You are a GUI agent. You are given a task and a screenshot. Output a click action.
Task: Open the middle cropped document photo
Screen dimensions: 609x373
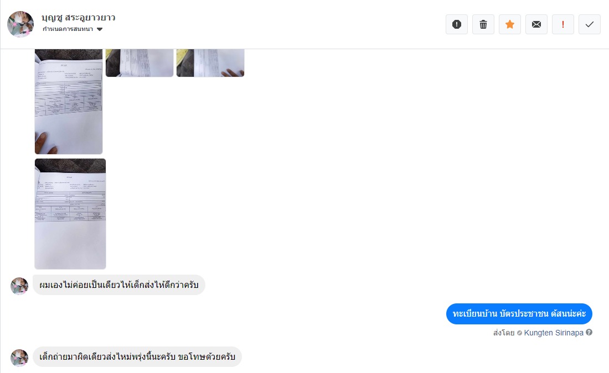(140, 63)
